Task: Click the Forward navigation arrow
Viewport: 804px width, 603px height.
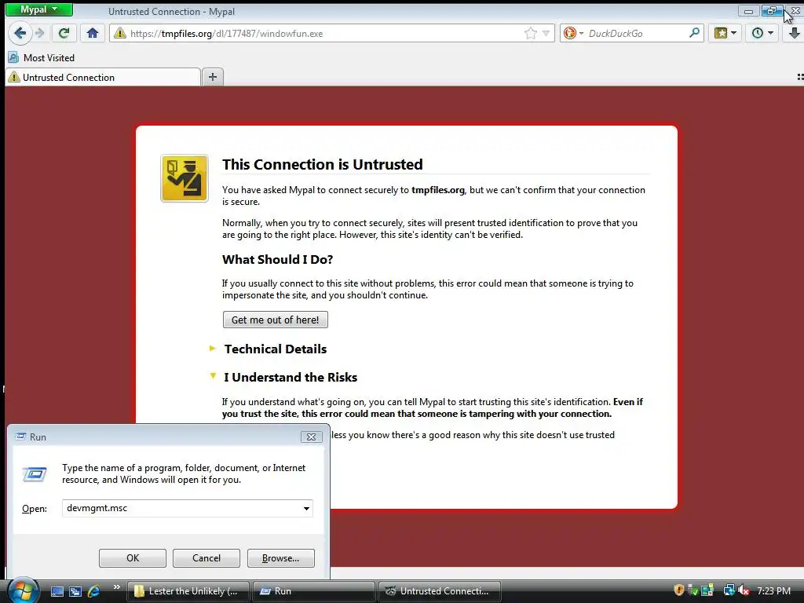Action: coord(40,33)
